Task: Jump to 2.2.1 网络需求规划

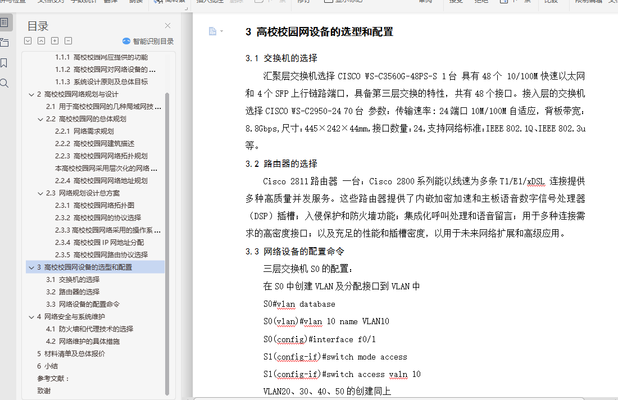Action: (x=84, y=131)
